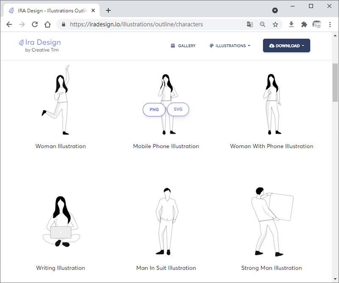Open the Chrome three-dot menu
Screen dimensions: 339x283
[x=330, y=25]
